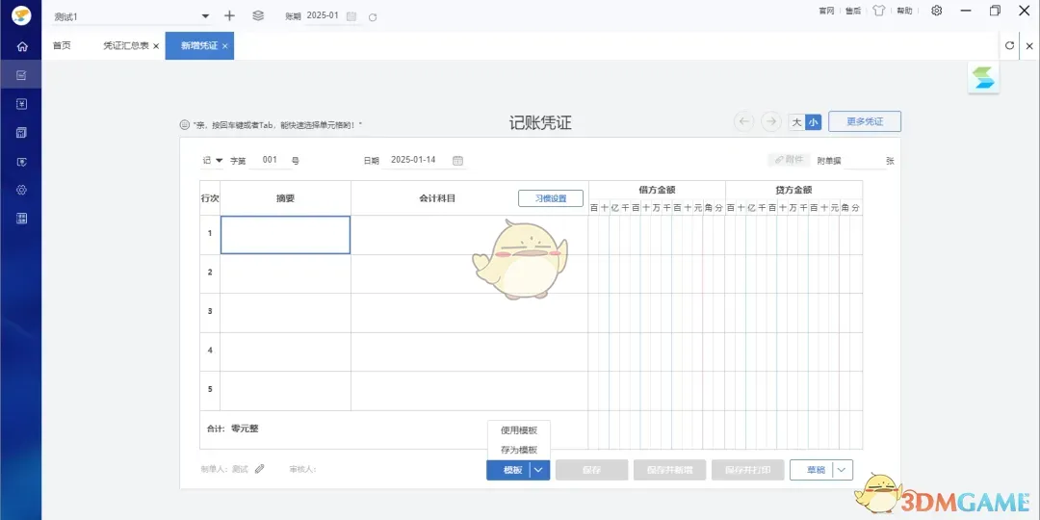The height and width of the screenshot is (520, 1040).
Task: Switch voucher size to 小
Action: point(813,122)
